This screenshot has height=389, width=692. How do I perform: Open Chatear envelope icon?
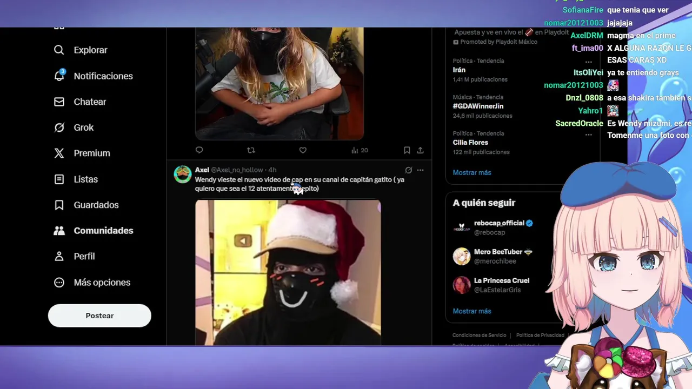click(x=59, y=102)
